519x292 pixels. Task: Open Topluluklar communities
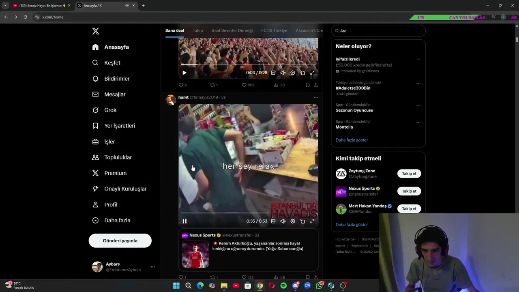112,157
